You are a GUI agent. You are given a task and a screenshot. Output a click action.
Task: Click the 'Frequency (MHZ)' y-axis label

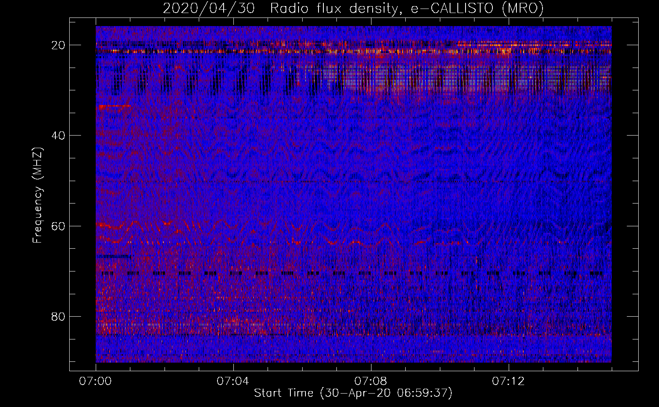click(x=37, y=195)
